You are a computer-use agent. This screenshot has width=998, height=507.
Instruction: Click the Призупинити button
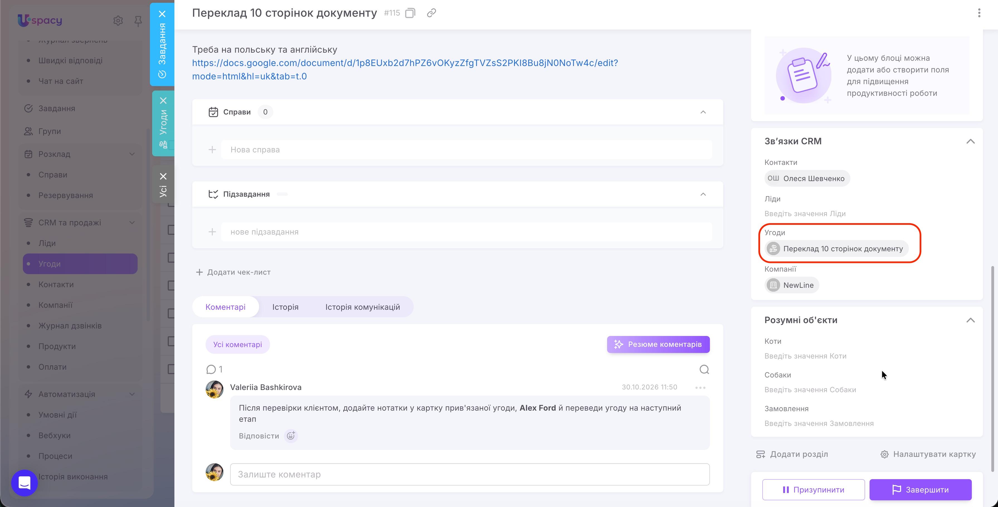(x=813, y=490)
